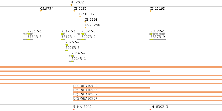Click the 7007R-2 text label
222x111 pixels.
[88, 37]
